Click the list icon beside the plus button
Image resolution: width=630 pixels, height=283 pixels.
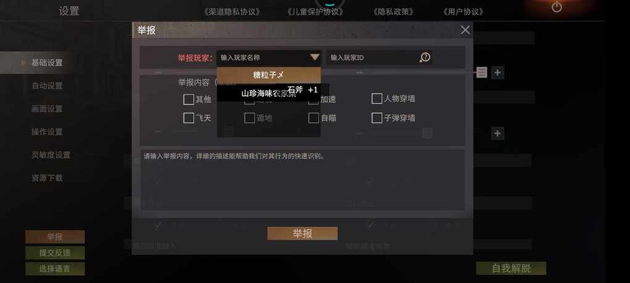click(x=482, y=73)
